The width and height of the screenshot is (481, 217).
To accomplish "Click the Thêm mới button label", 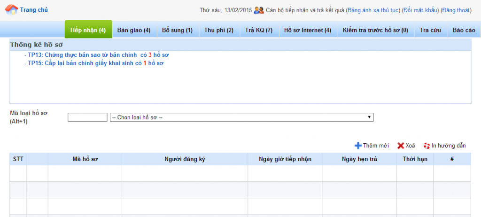I will 376,146.
